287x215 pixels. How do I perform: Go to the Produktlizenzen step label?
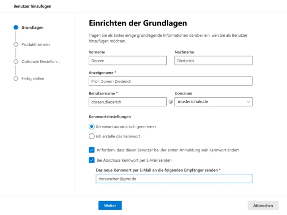[x=35, y=44]
